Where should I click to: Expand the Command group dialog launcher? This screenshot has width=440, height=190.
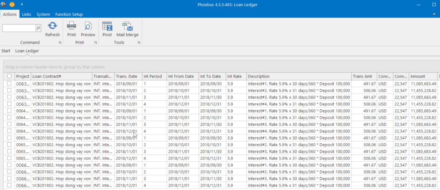point(60,43)
